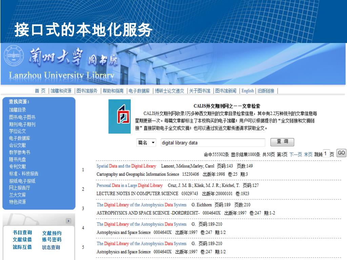Open 馆藏和资源 navigation menu
The image size is (347, 260).
coord(61,91)
